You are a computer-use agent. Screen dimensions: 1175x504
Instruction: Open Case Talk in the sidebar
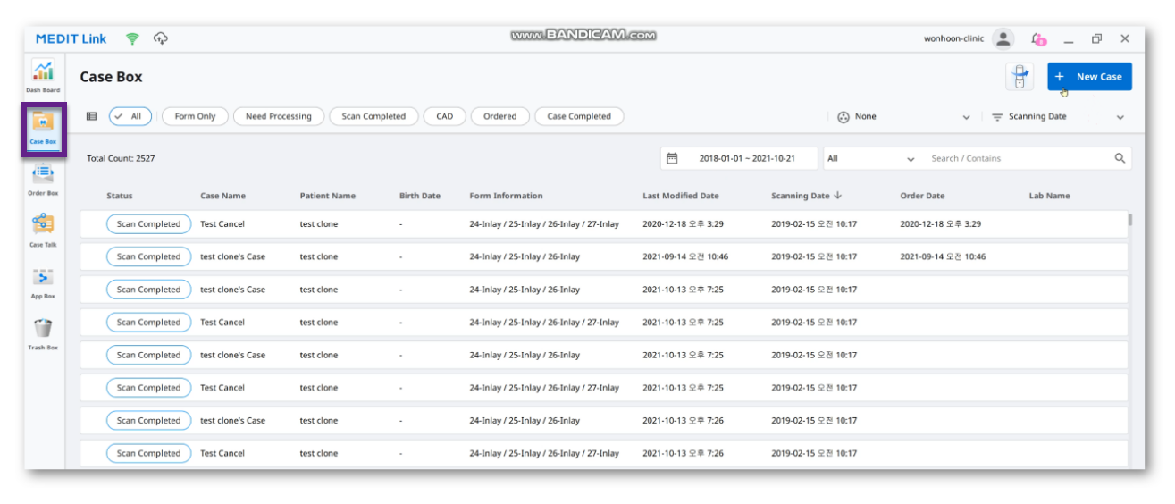click(x=43, y=231)
